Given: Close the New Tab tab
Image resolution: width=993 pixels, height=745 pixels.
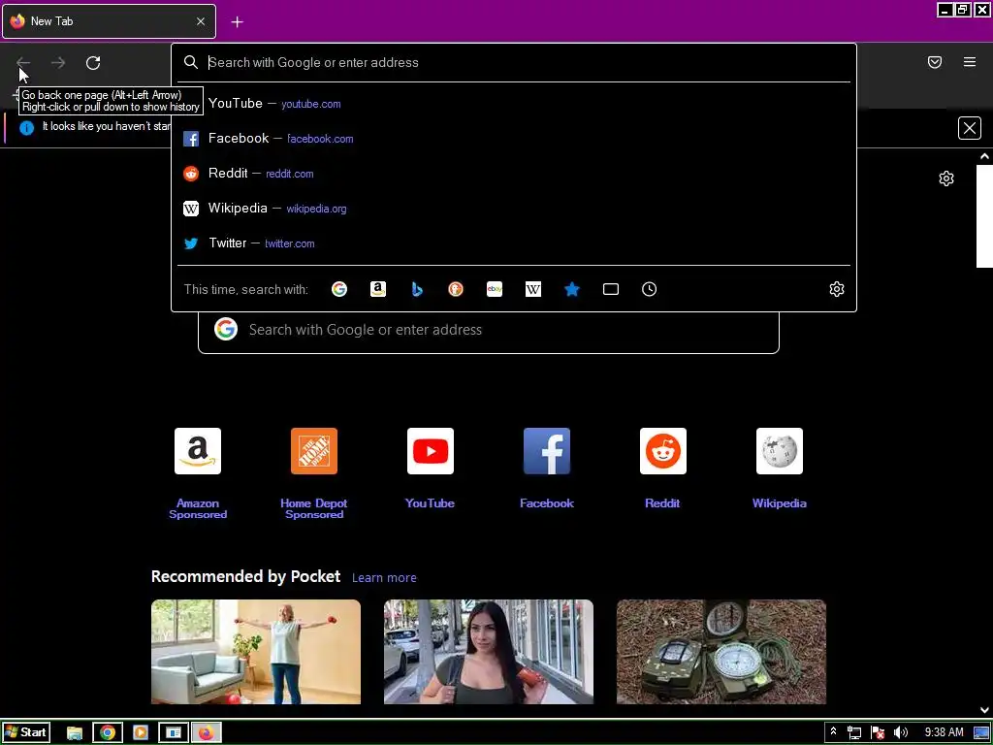Looking at the screenshot, I should pyautogui.click(x=201, y=21).
